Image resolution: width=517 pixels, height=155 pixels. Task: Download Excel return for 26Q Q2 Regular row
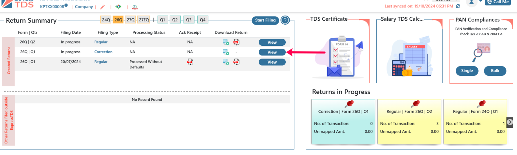(226, 42)
